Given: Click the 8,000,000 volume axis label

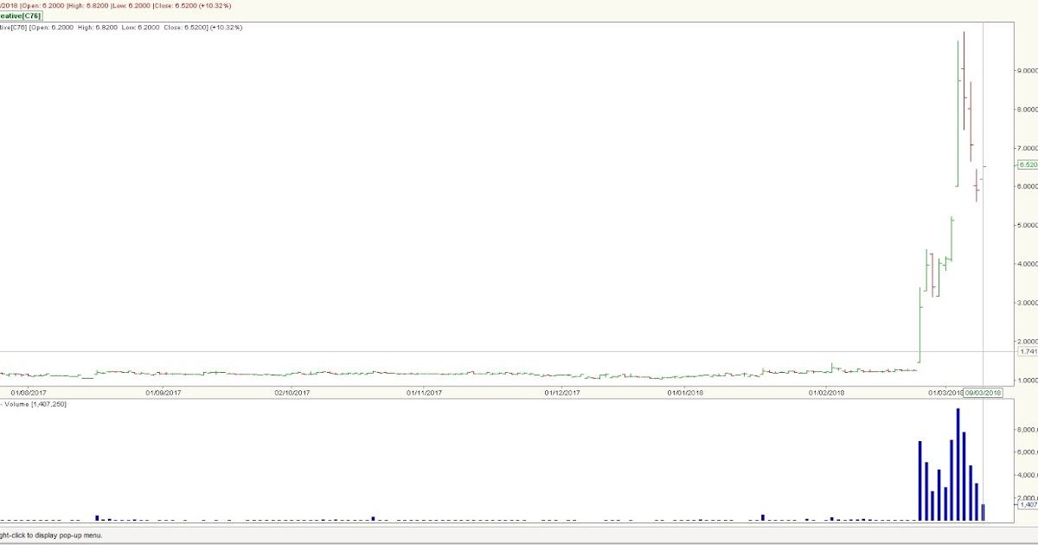Looking at the screenshot, I should click(x=1024, y=429).
